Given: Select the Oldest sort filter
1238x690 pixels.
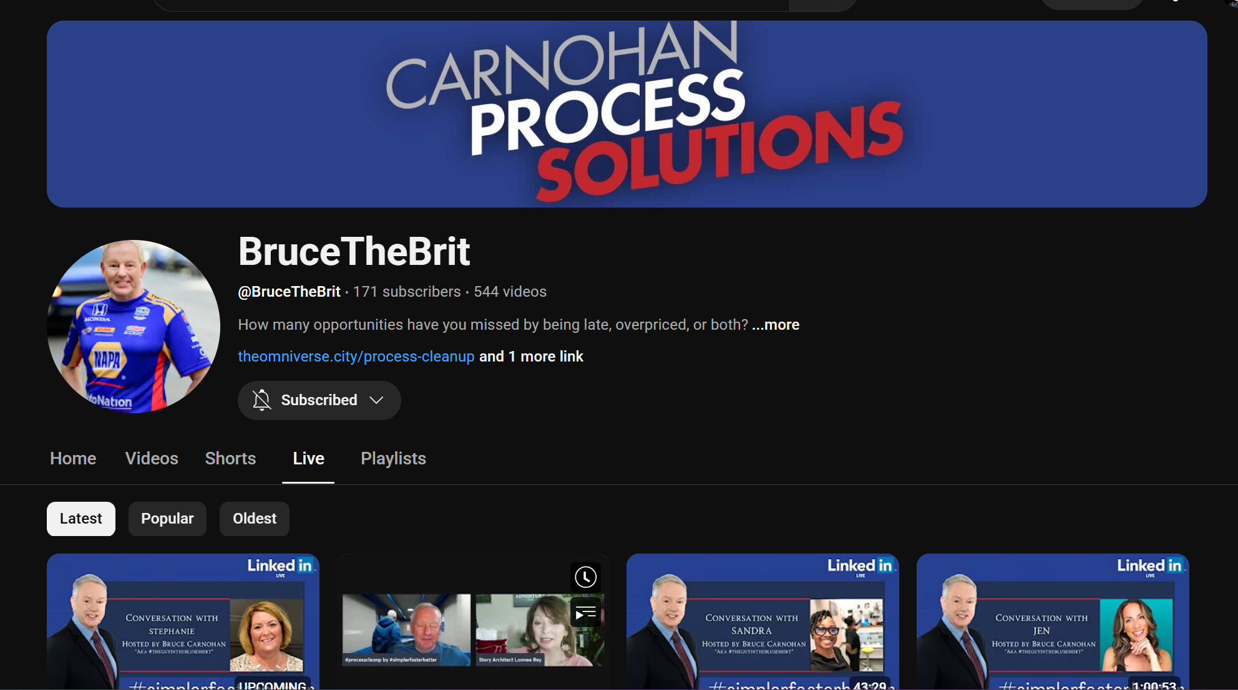Looking at the screenshot, I should 254,519.
